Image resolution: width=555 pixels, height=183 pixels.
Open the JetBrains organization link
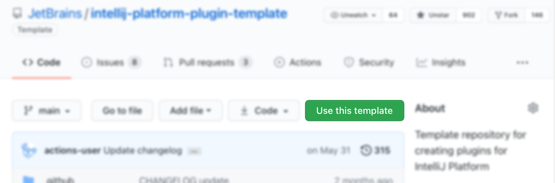point(55,14)
